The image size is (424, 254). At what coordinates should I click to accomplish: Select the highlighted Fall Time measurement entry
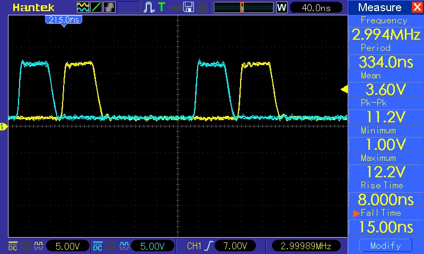point(377,213)
